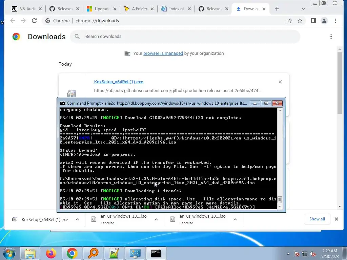Open the Windows Start menu

9,253
